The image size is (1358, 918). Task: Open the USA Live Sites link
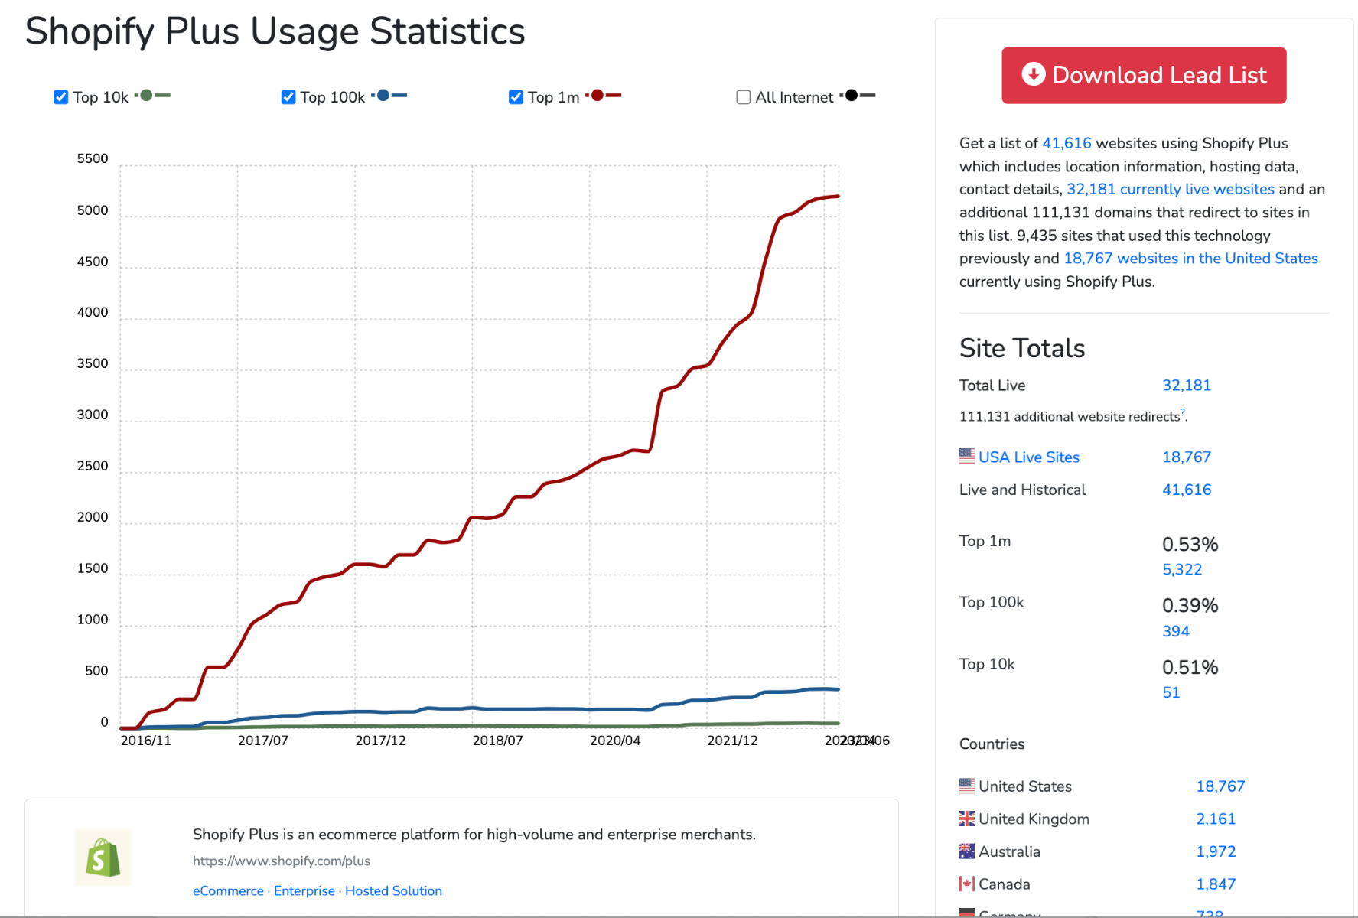pos(1029,457)
